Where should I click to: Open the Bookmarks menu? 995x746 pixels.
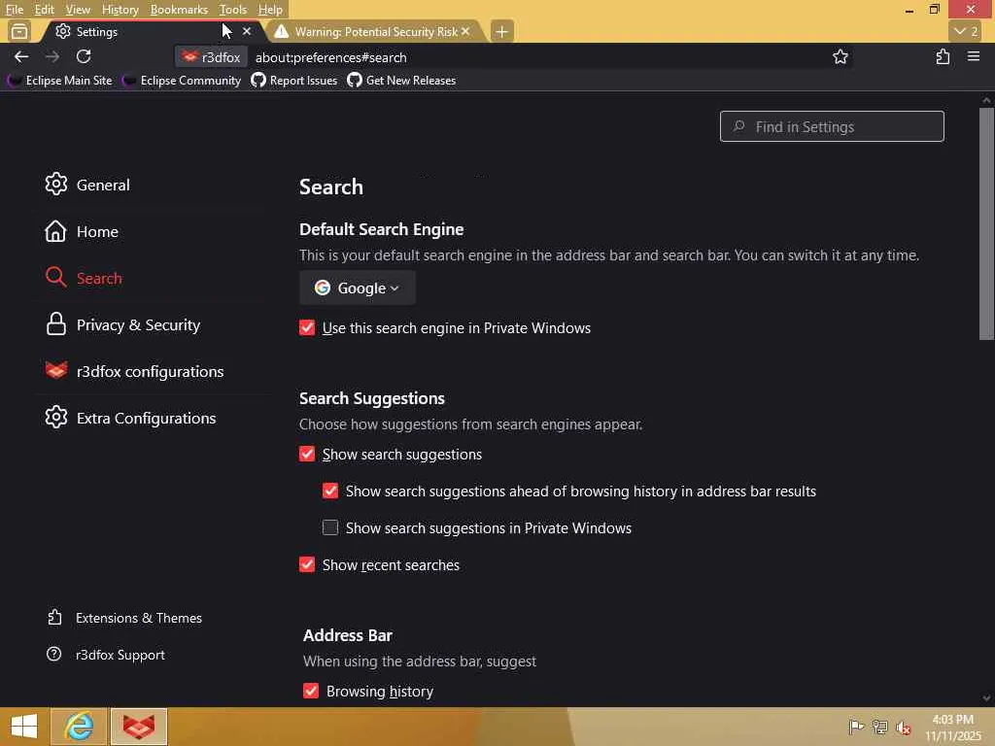(x=179, y=10)
